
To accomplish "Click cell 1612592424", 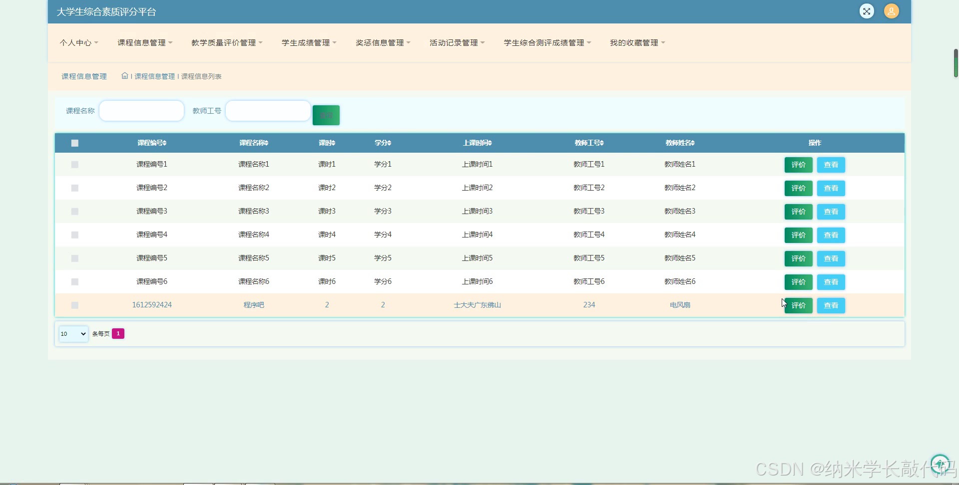I will pyautogui.click(x=152, y=305).
